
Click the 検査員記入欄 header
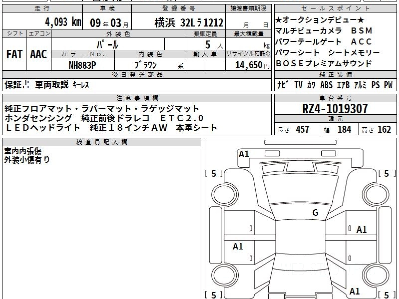(x=102, y=142)
